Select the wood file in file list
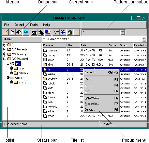 [x=94, y=116]
